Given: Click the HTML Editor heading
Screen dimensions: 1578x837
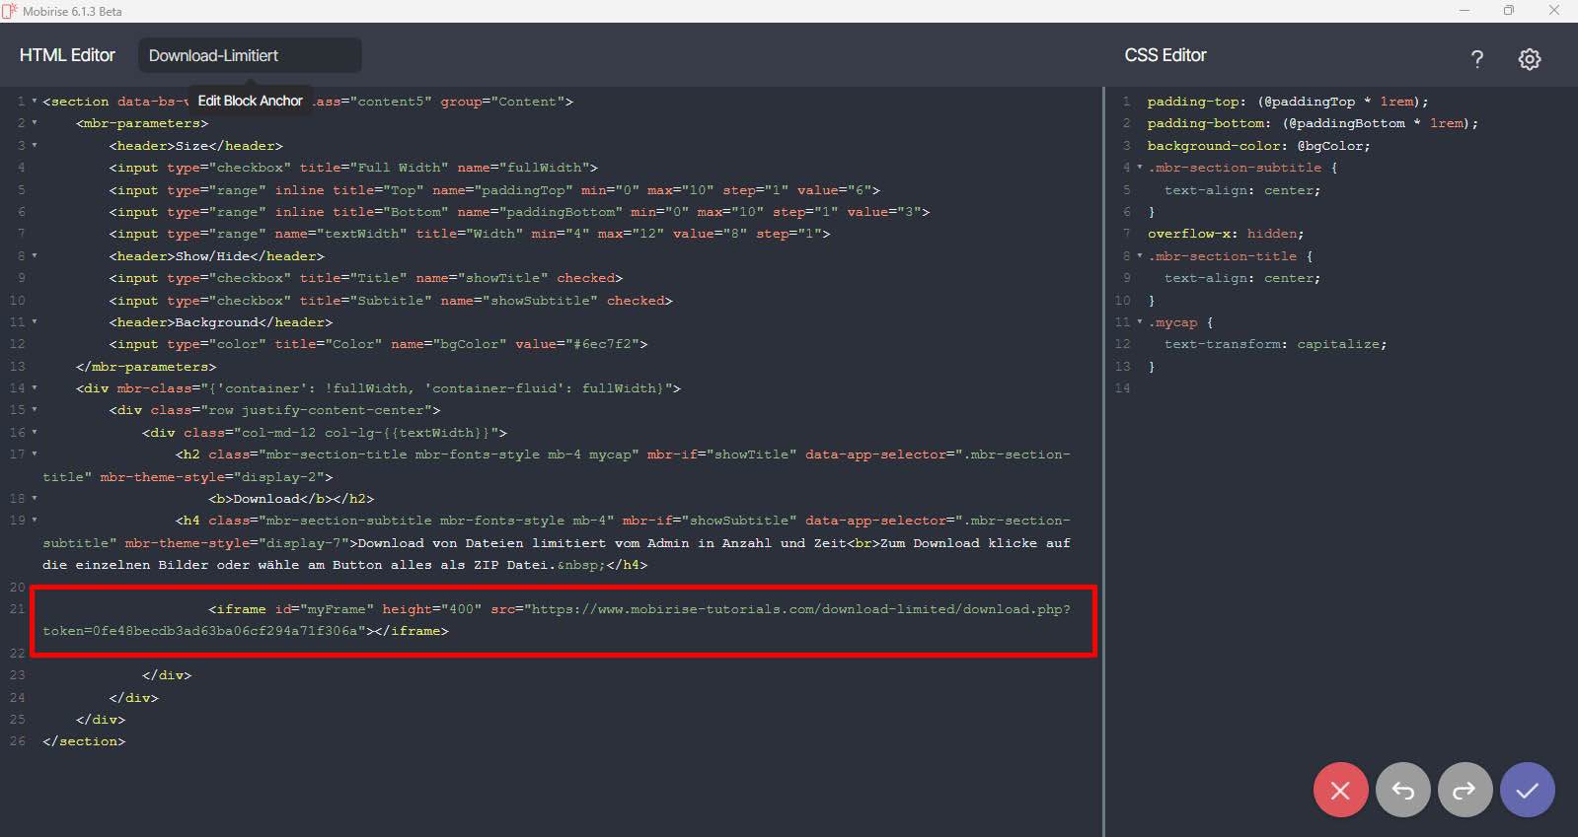Looking at the screenshot, I should click(67, 55).
